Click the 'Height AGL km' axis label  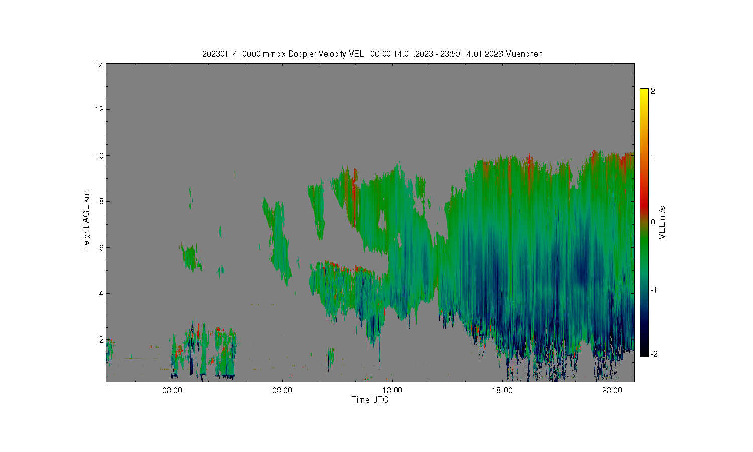[x=86, y=221]
